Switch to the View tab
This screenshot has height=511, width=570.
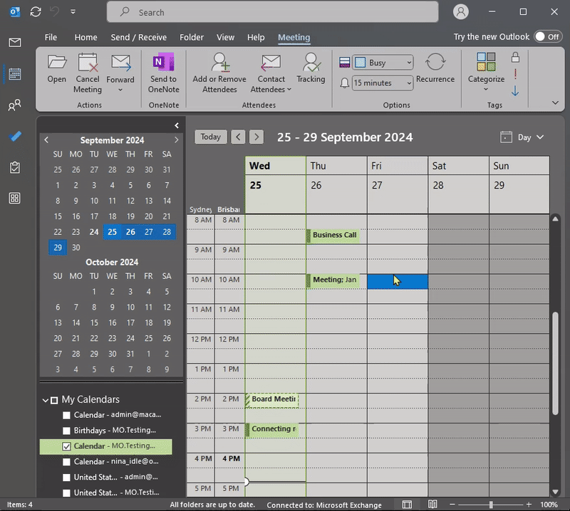tap(225, 38)
